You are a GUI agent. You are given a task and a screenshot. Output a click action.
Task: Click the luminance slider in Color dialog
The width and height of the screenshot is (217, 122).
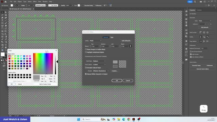[56, 64]
